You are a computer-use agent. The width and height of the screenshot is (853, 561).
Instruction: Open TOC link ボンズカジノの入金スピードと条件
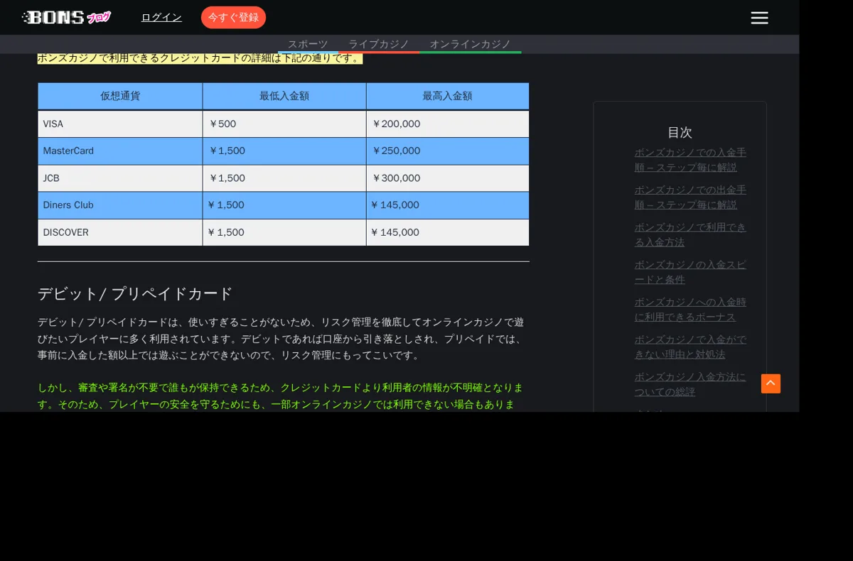(x=690, y=272)
